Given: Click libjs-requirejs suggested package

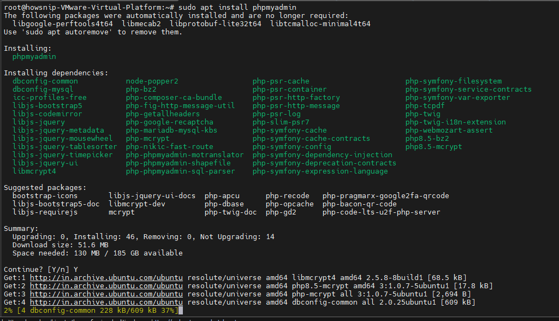Looking at the screenshot, I should tap(45, 212).
